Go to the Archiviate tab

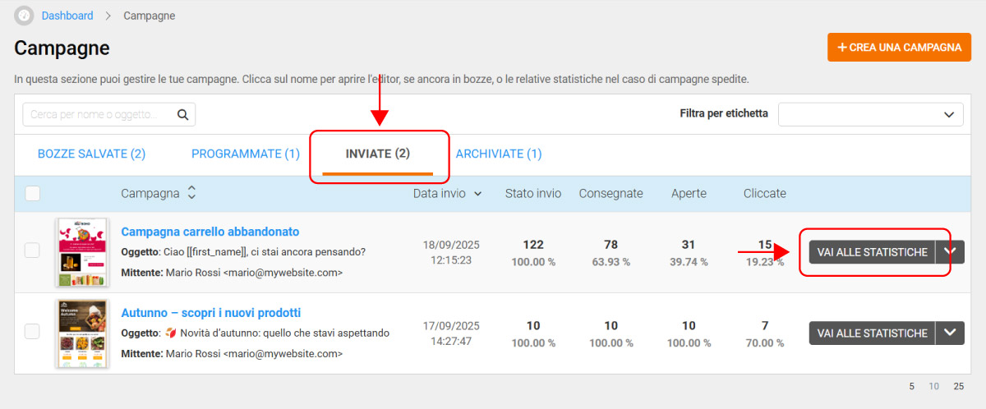point(498,154)
